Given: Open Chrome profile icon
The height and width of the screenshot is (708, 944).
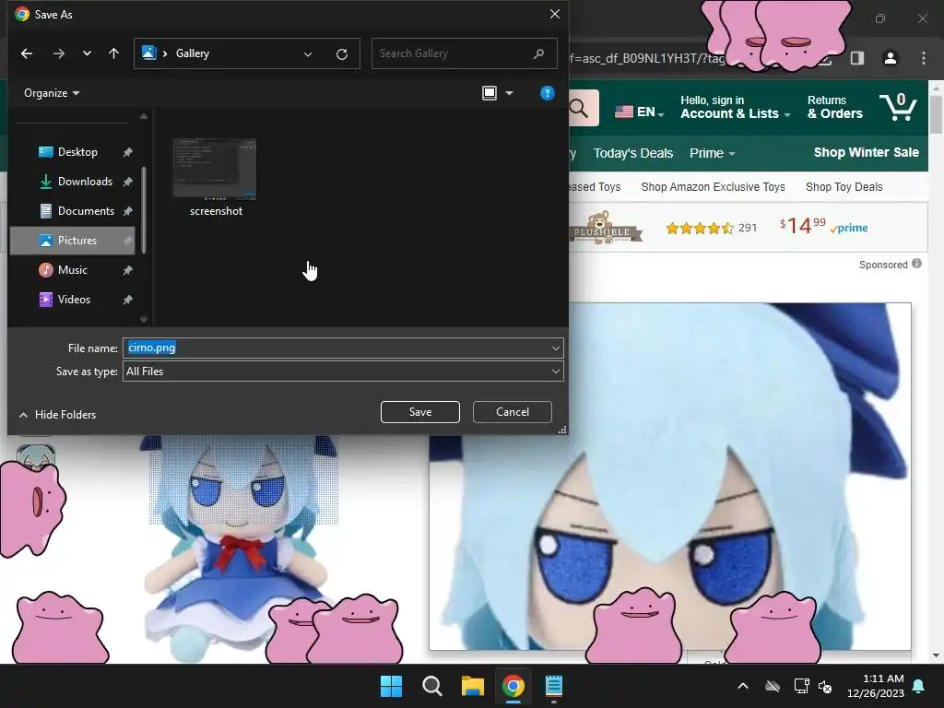Looking at the screenshot, I should coord(891,58).
